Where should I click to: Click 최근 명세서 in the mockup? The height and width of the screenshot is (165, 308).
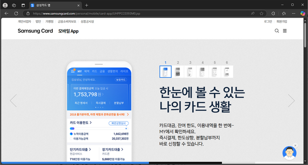[x=81, y=103]
